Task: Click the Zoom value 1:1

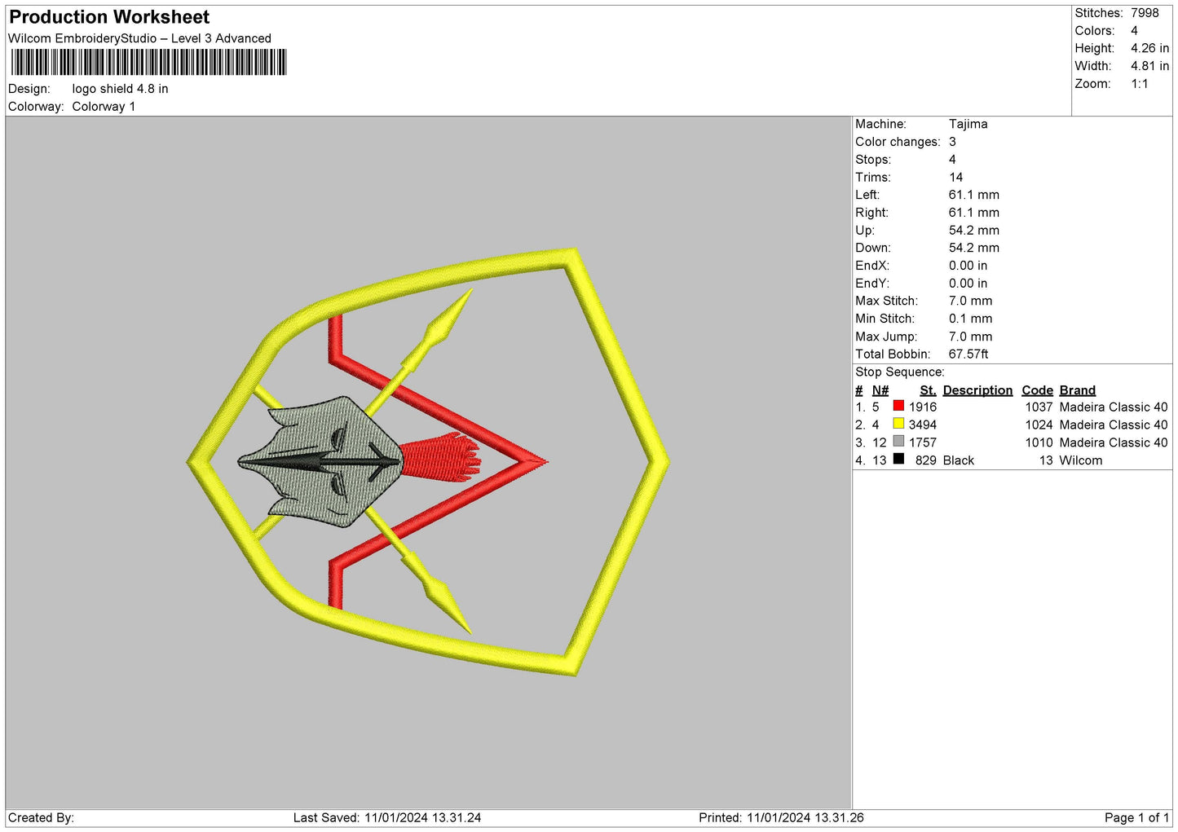Action: tap(1140, 84)
